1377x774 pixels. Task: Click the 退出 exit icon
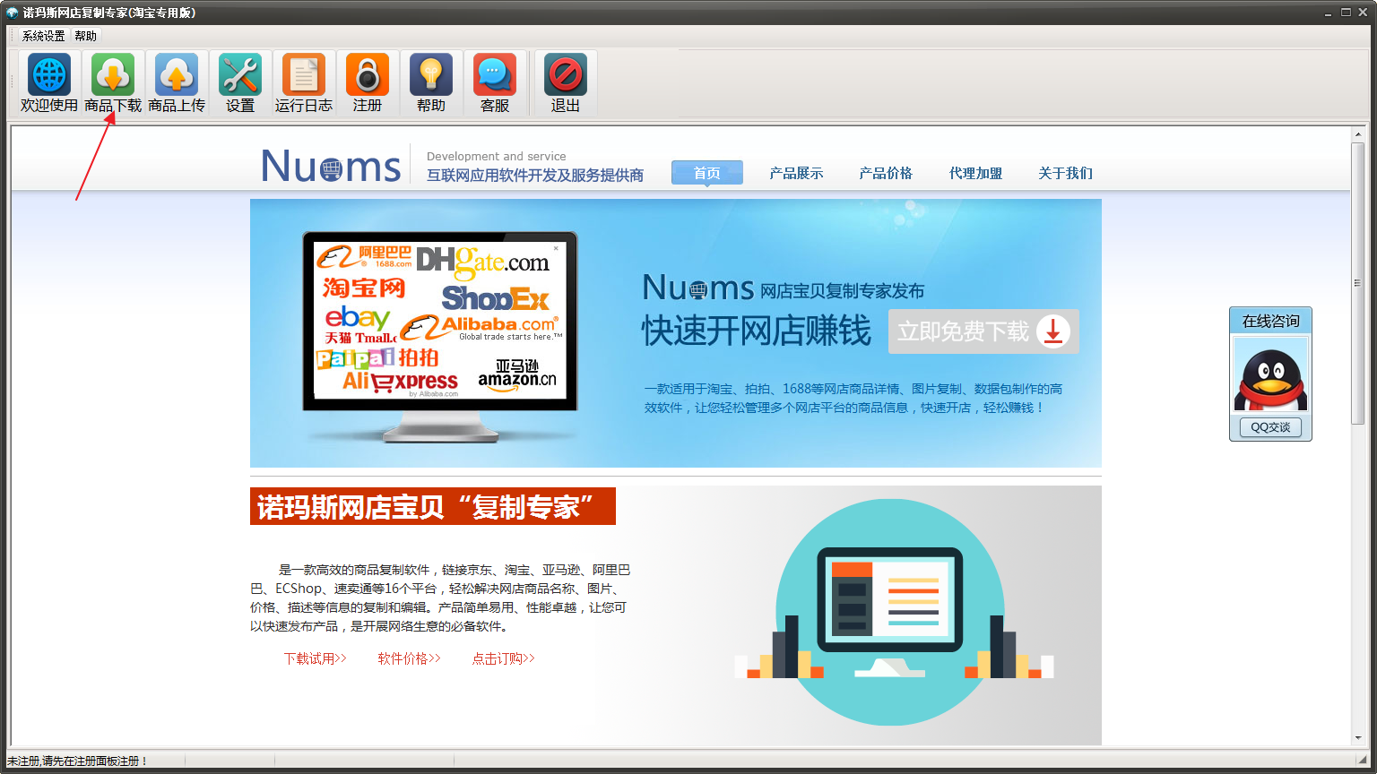566,74
